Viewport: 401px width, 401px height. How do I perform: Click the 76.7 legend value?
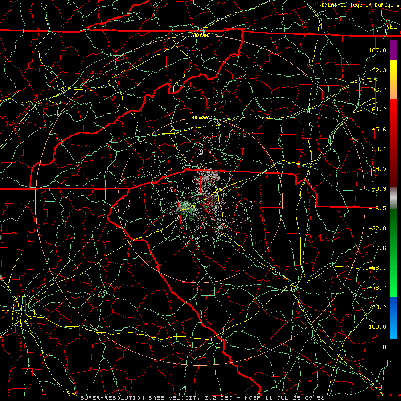[379, 90]
